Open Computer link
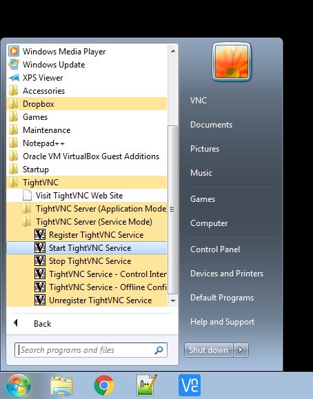 [x=209, y=223]
